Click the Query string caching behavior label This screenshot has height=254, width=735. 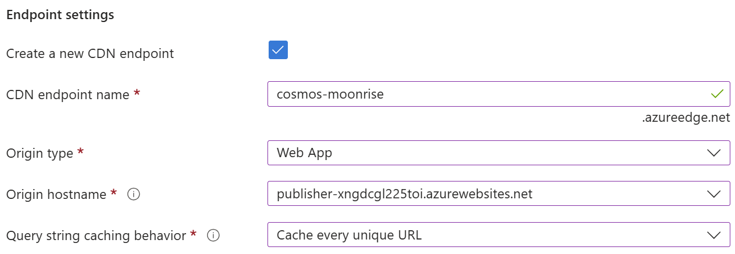click(97, 235)
